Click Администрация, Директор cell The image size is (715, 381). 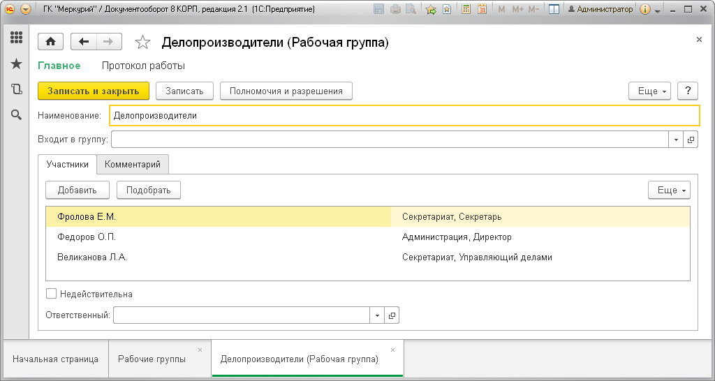[x=540, y=237]
